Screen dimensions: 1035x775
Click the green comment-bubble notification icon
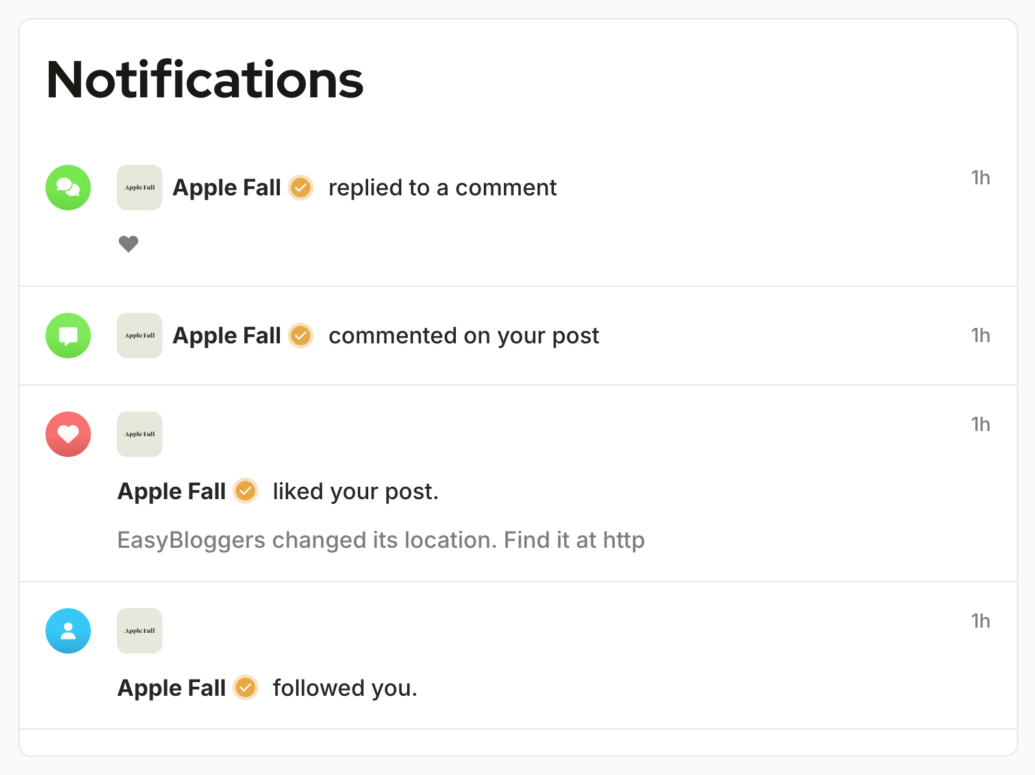coord(68,336)
